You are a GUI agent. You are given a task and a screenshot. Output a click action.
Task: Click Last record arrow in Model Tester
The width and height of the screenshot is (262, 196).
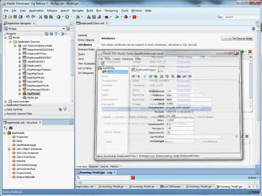pos(150,76)
